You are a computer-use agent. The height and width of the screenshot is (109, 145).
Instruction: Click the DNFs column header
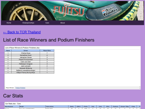pos(79,107)
